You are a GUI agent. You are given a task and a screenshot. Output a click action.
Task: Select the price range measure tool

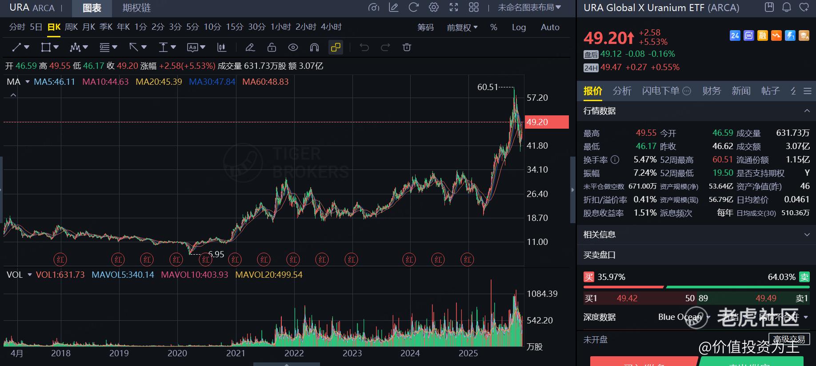(163, 47)
